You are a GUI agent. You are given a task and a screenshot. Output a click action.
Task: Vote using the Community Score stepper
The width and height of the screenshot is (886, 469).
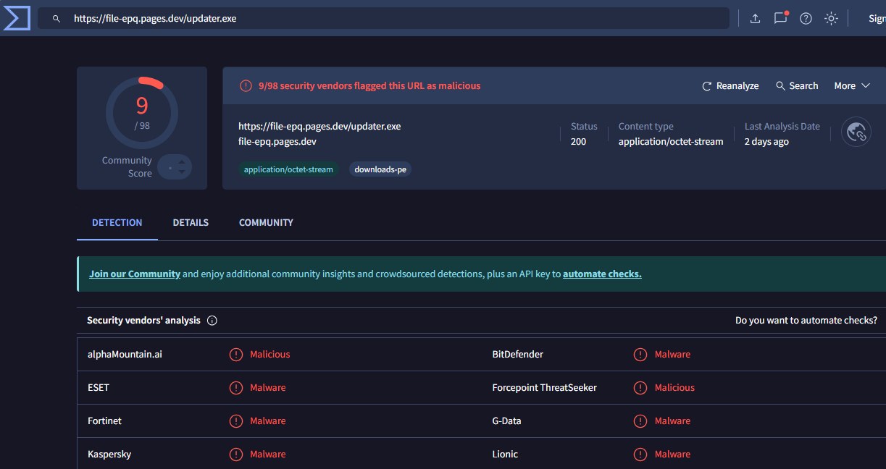(175, 167)
